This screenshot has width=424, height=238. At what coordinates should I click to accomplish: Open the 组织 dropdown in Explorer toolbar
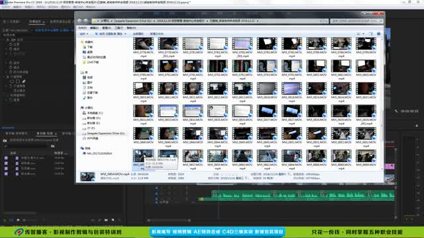[x=83, y=34]
